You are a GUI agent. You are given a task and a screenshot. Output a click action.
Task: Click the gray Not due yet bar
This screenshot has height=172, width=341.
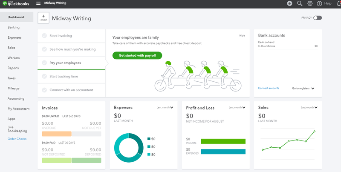(87, 134)
